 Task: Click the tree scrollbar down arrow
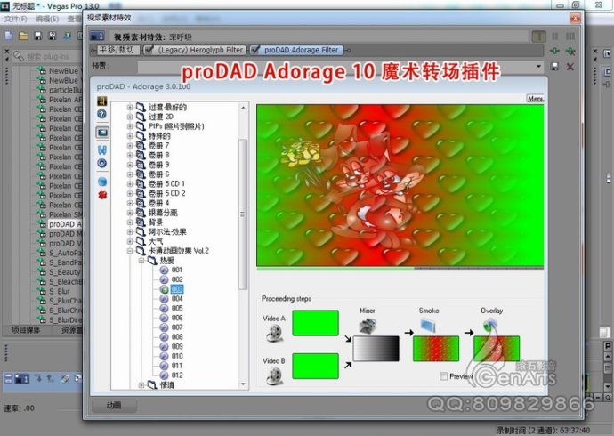[x=243, y=384]
